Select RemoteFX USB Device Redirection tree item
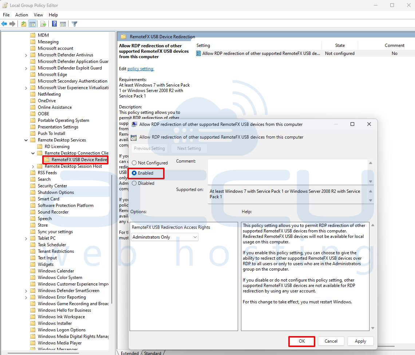The image size is (415, 355). 76,160
